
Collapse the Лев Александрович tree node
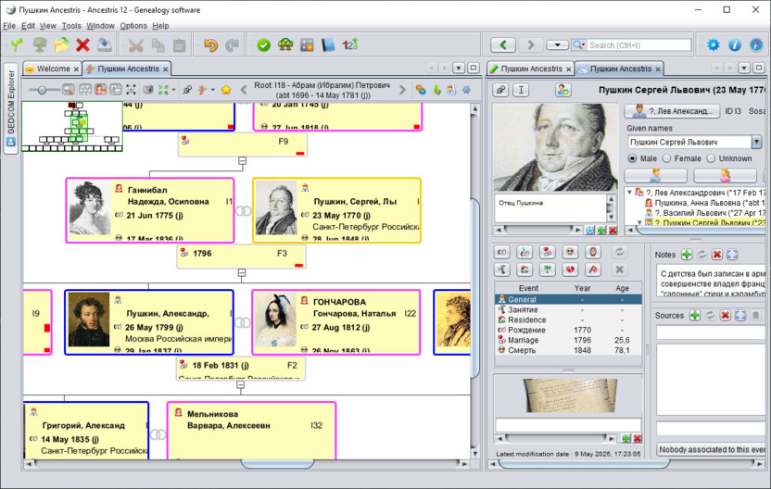point(630,193)
